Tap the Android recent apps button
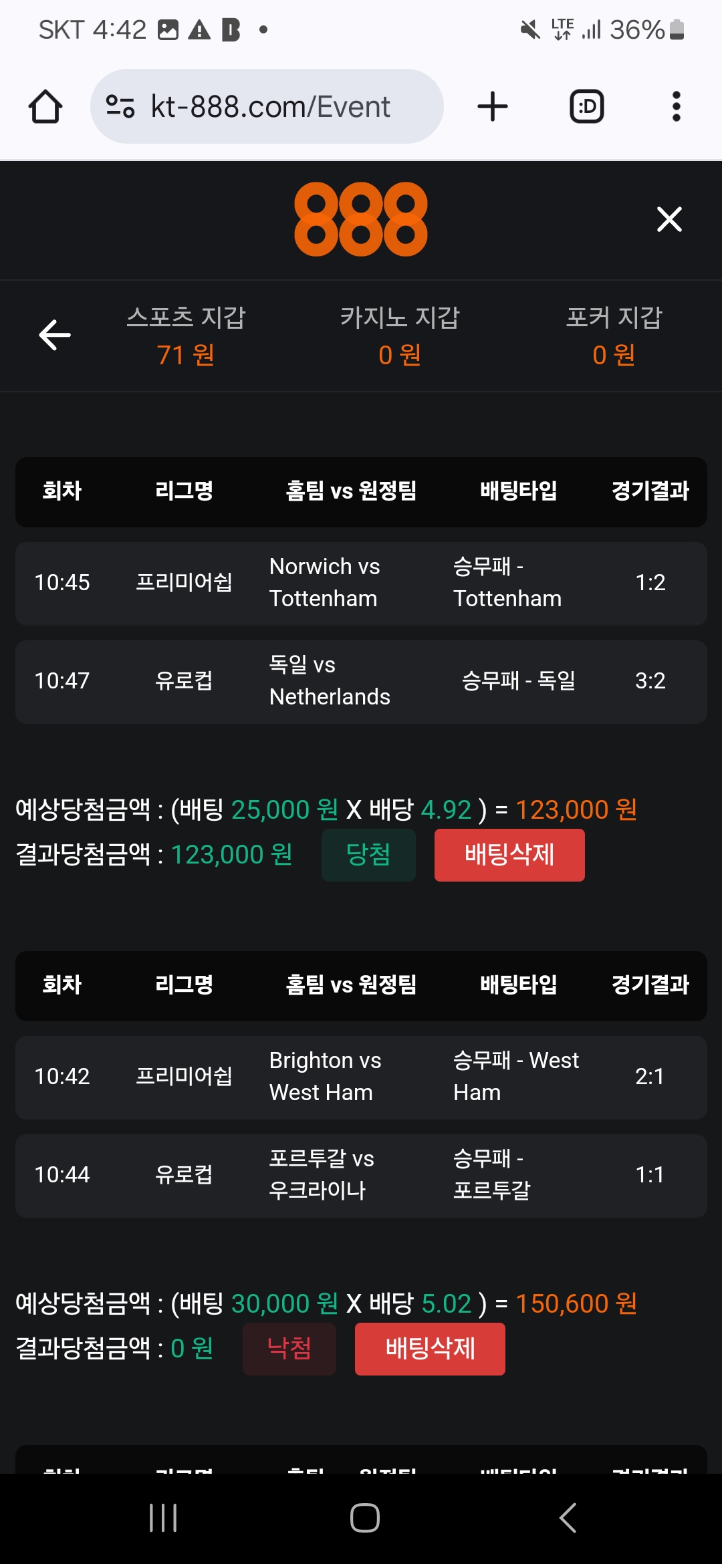 [163, 1518]
